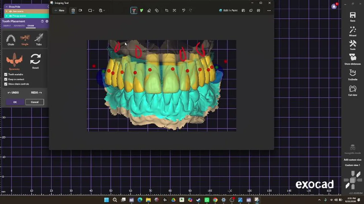Toggle Incognito mode icon in exocad
This screenshot has width=364, height=204.
pos(353,148)
